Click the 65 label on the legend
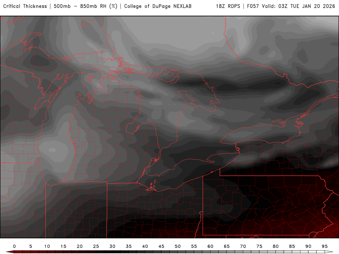Image resolution: width=339 pixels, height=254 pixels. [x=227, y=246]
